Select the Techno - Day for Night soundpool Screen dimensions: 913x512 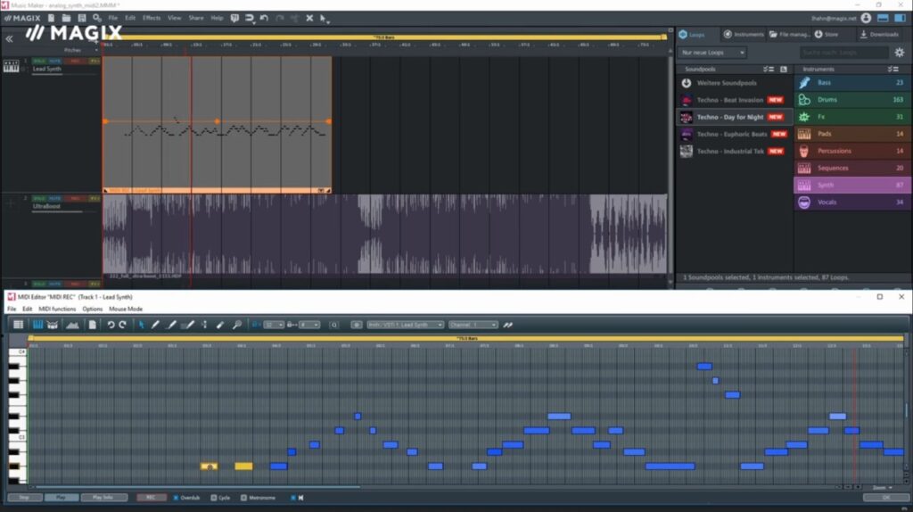click(735, 117)
